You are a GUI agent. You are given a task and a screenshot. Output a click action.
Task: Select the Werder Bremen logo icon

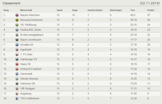(17, 79)
